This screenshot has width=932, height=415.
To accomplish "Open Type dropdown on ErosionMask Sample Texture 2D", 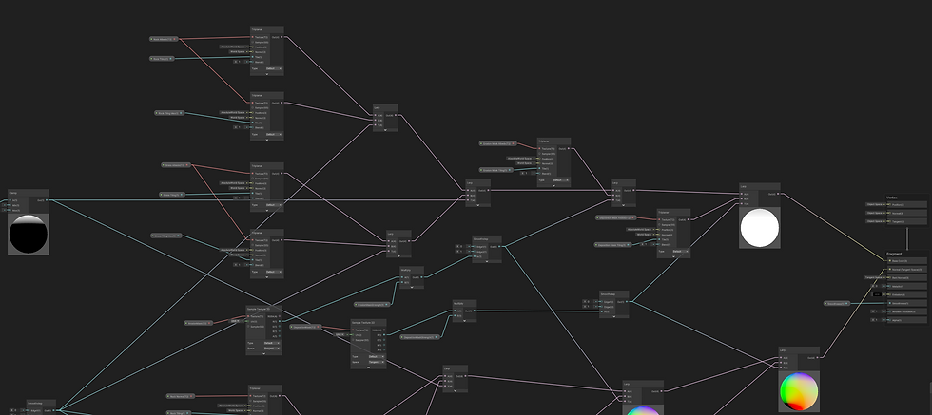I will tap(271, 343).
